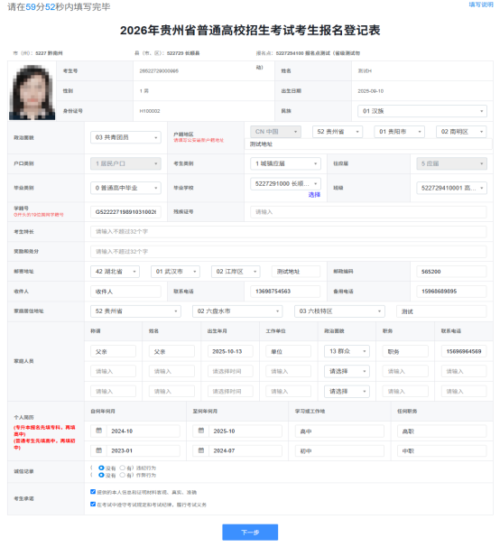Open calendar icon beside start date 2023-01
Viewport: 500px width, 547px height.
point(98,450)
